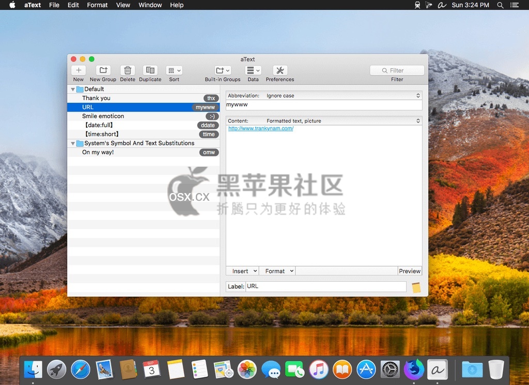The image size is (529, 385).
Task: Open iBooks from the Dock
Action: click(x=343, y=370)
